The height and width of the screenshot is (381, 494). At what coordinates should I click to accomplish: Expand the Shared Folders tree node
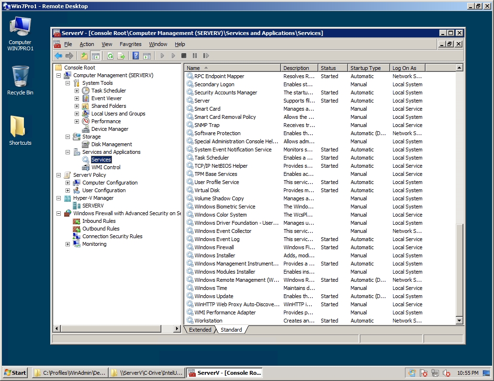click(77, 106)
